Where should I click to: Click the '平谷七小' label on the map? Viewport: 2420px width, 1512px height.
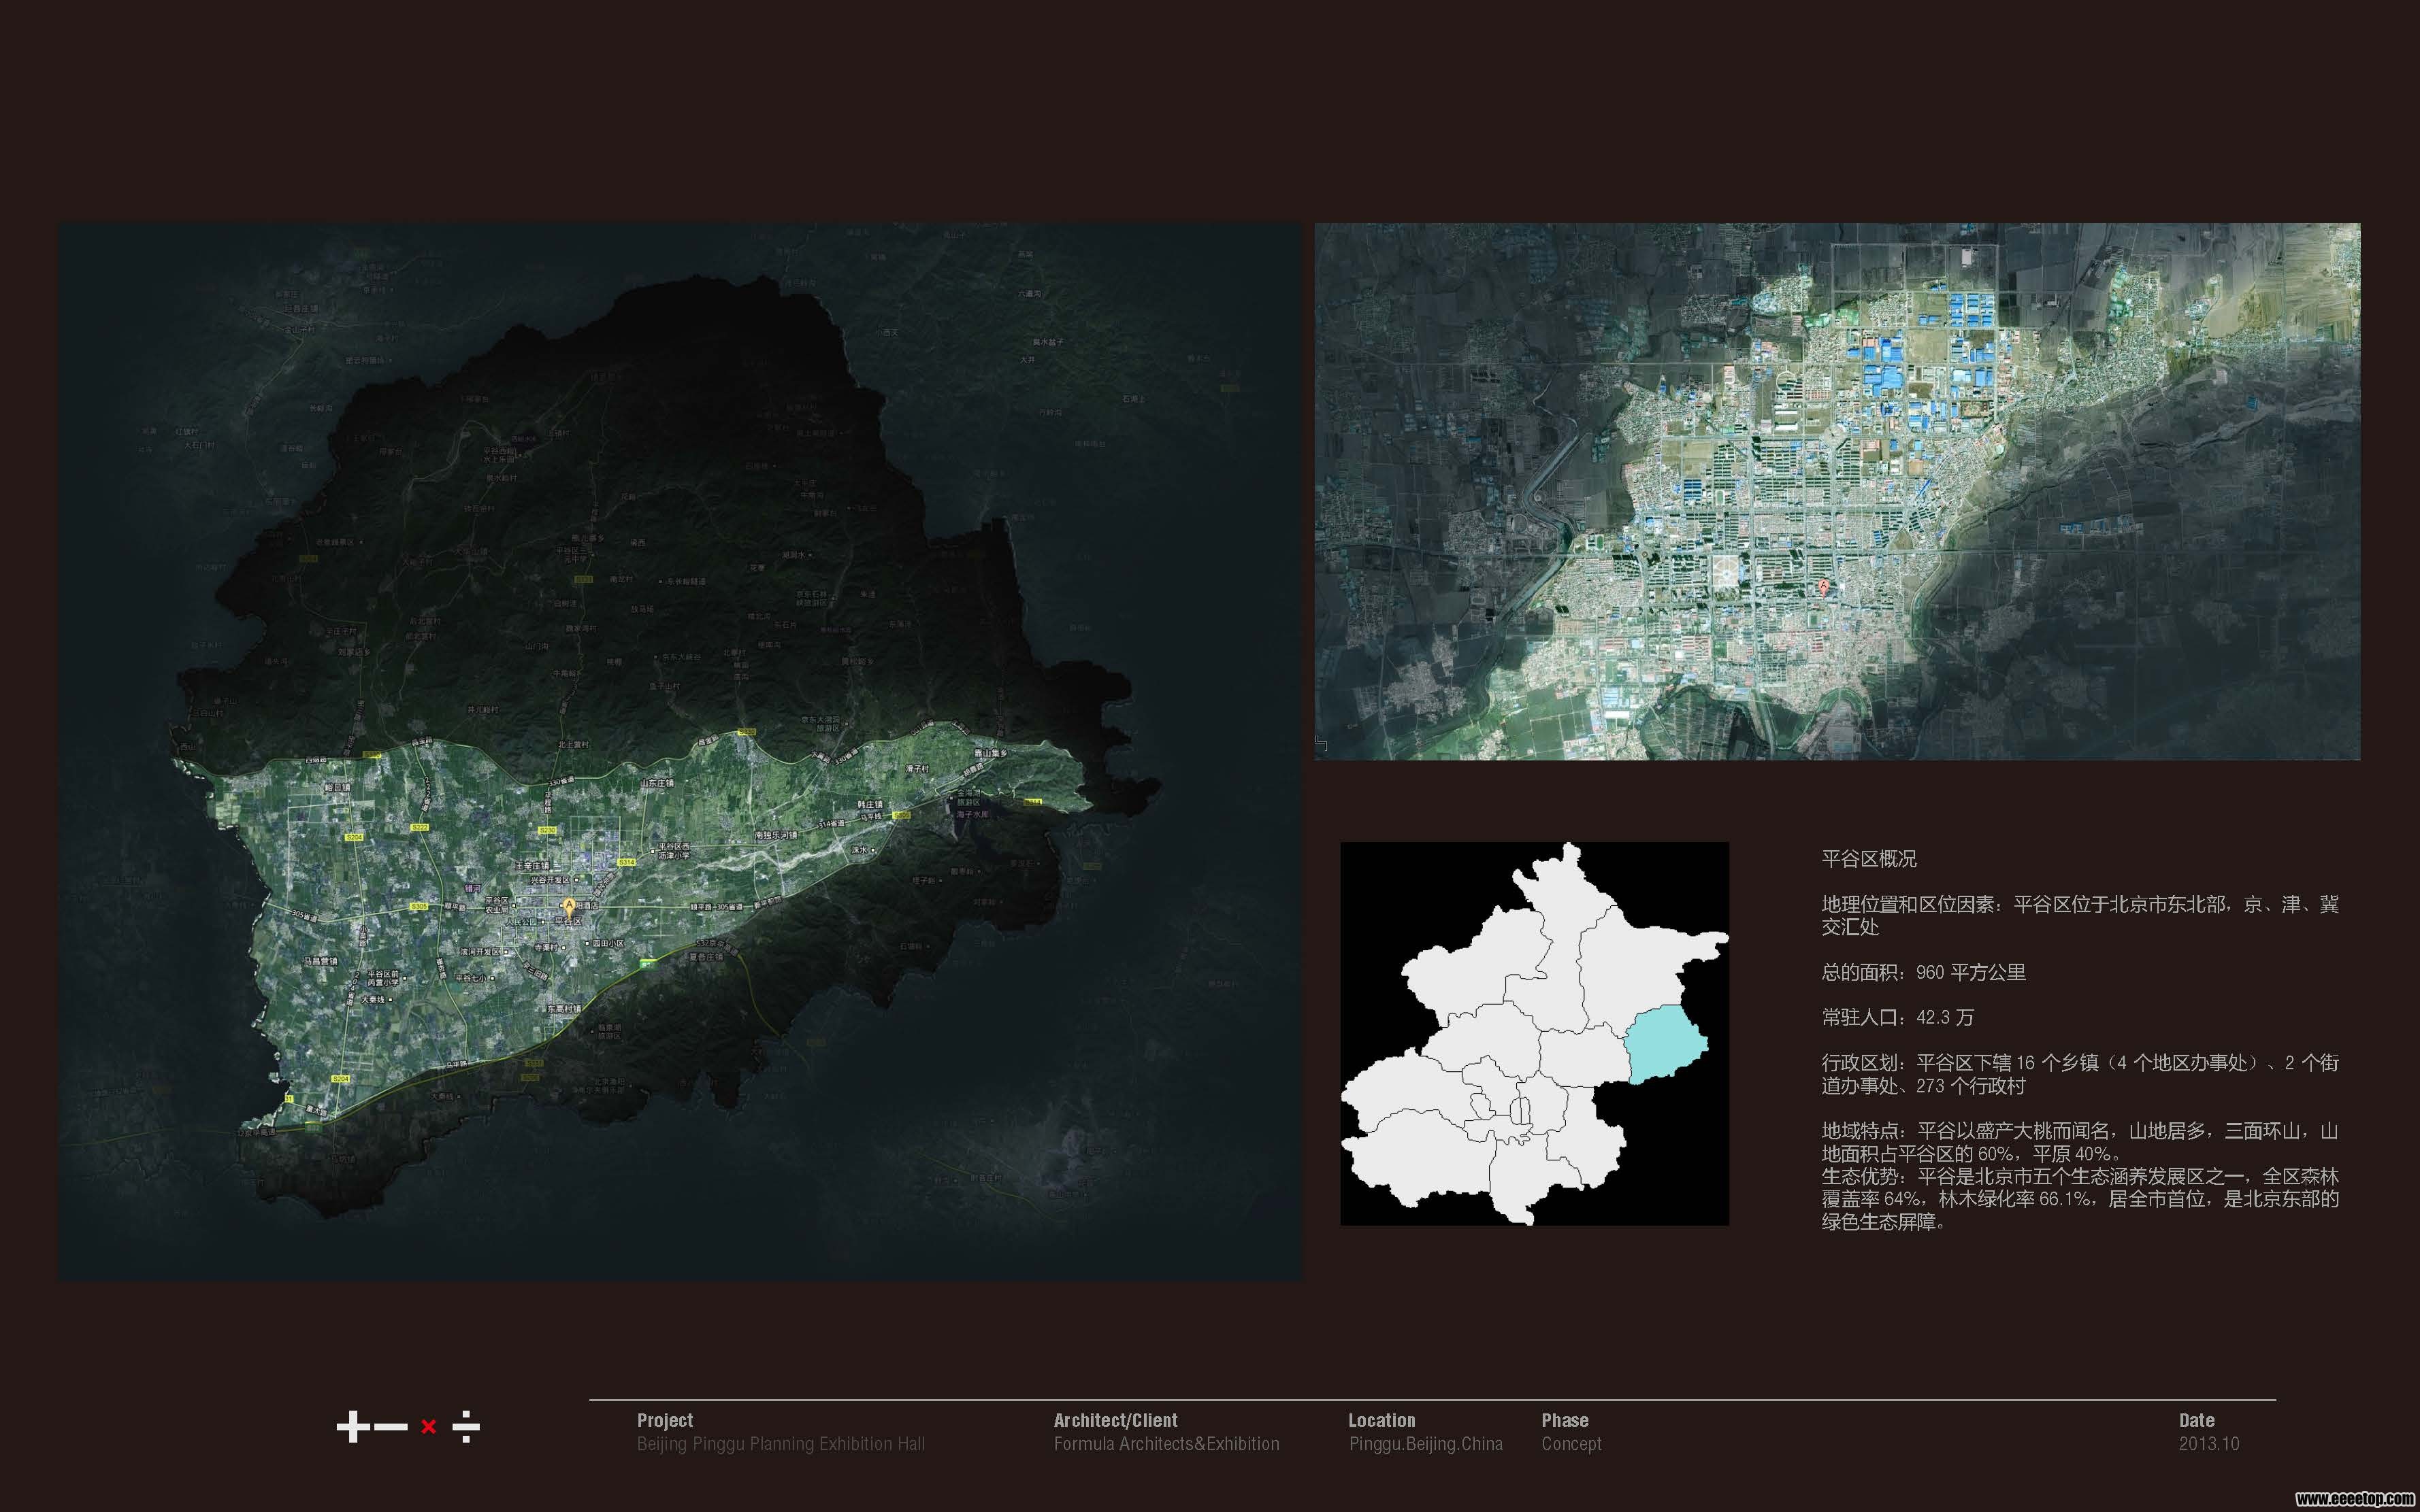[470, 978]
